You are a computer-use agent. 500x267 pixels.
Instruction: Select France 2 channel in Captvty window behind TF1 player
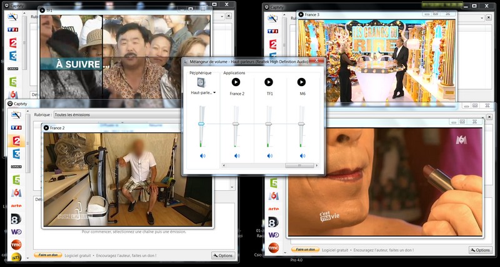click(12, 42)
